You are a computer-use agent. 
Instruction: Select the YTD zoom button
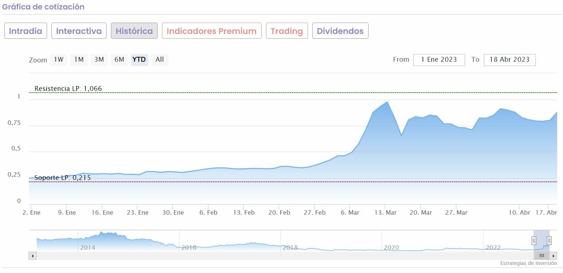click(x=139, y=59)
